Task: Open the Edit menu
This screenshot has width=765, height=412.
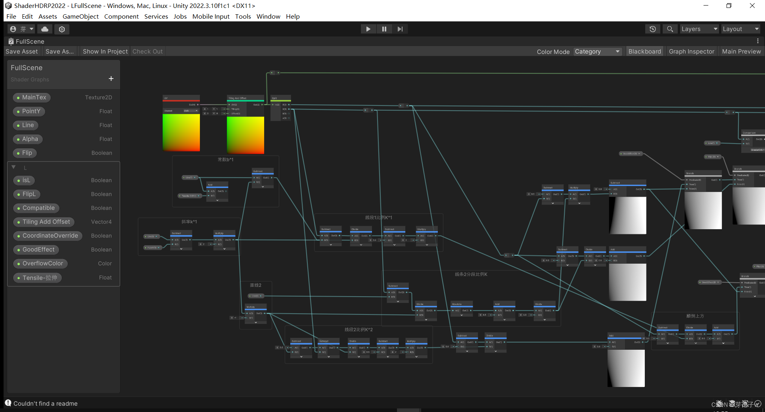Action: 27,16
